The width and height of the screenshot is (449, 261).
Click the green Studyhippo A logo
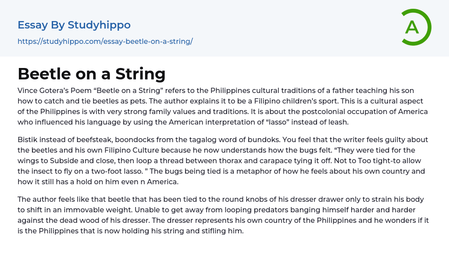[x=416, y=27]
